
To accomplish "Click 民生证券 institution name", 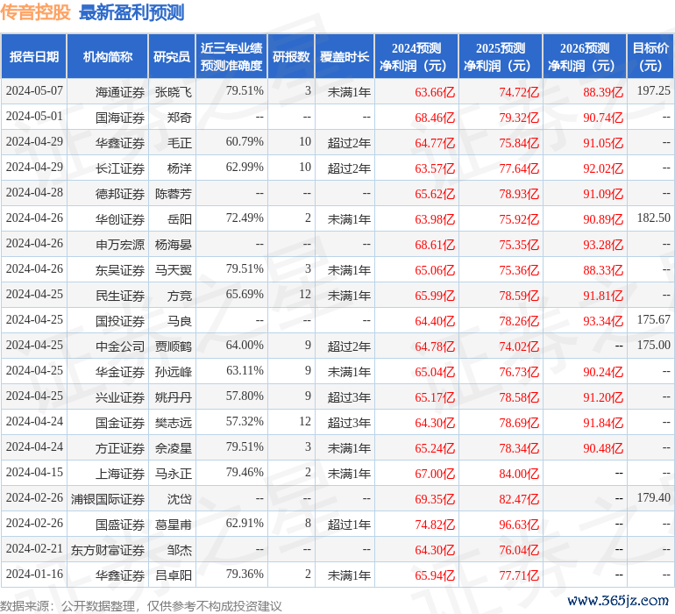I will 120,295.
